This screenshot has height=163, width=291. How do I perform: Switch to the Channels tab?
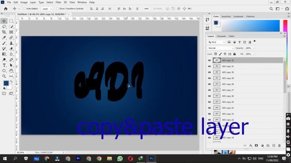coord(221,36)
